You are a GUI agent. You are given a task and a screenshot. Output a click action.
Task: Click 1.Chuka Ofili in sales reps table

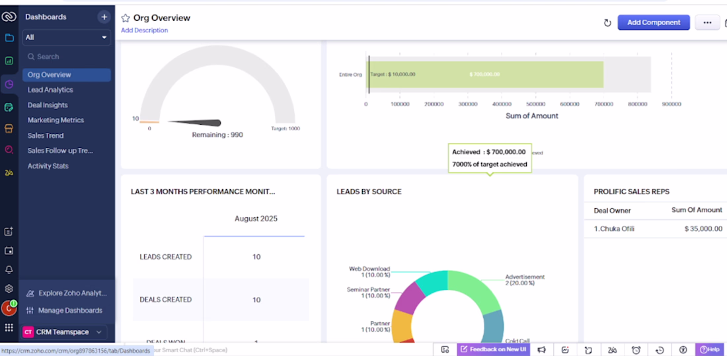[615, 229]
